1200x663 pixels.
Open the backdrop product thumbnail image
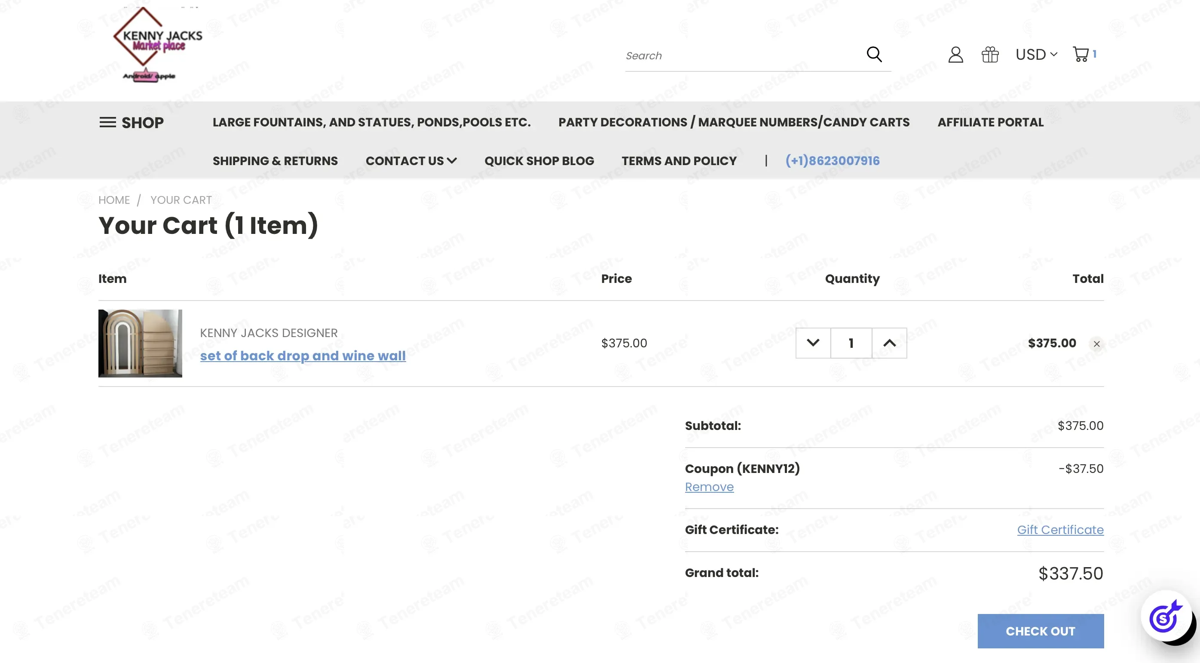pyautogui.click(x=140, y=344)
